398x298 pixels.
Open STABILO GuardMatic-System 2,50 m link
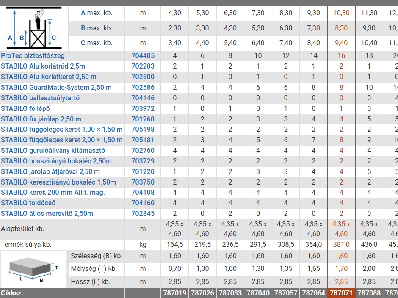pyautogui.click(x=56, y=87)
